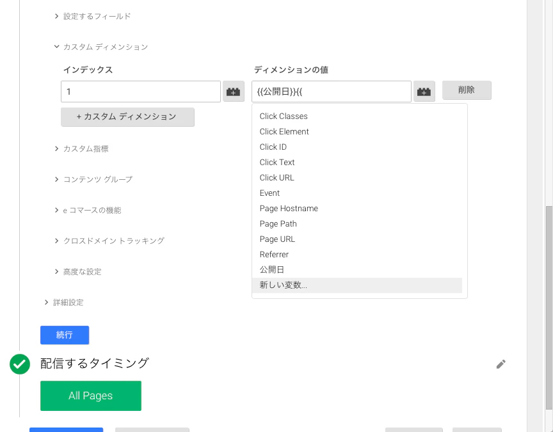This screenshot has width=553, height=432.
Task: Open variable picker beside the index field
Action: 234,92
